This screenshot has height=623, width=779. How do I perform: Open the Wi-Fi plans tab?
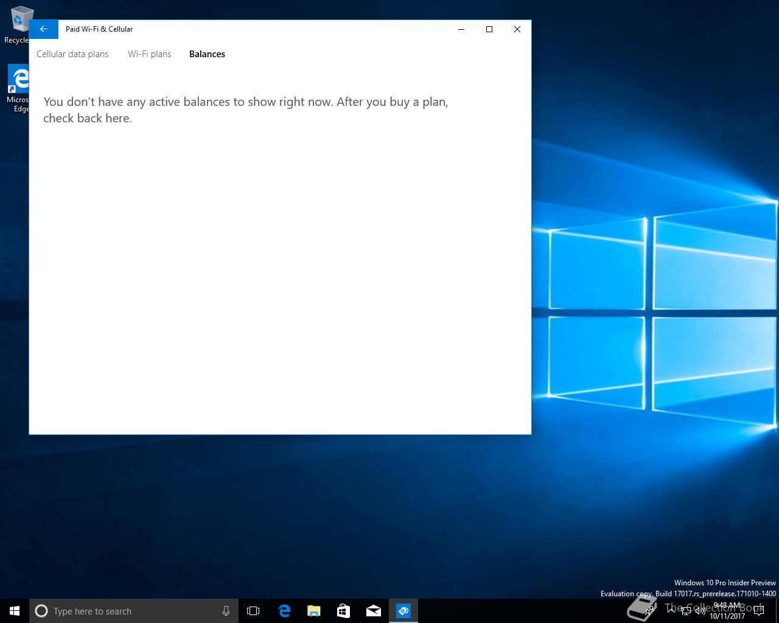tap(149, 54)
